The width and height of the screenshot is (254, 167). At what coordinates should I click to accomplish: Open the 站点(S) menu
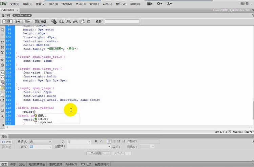(x=107, y=4)
